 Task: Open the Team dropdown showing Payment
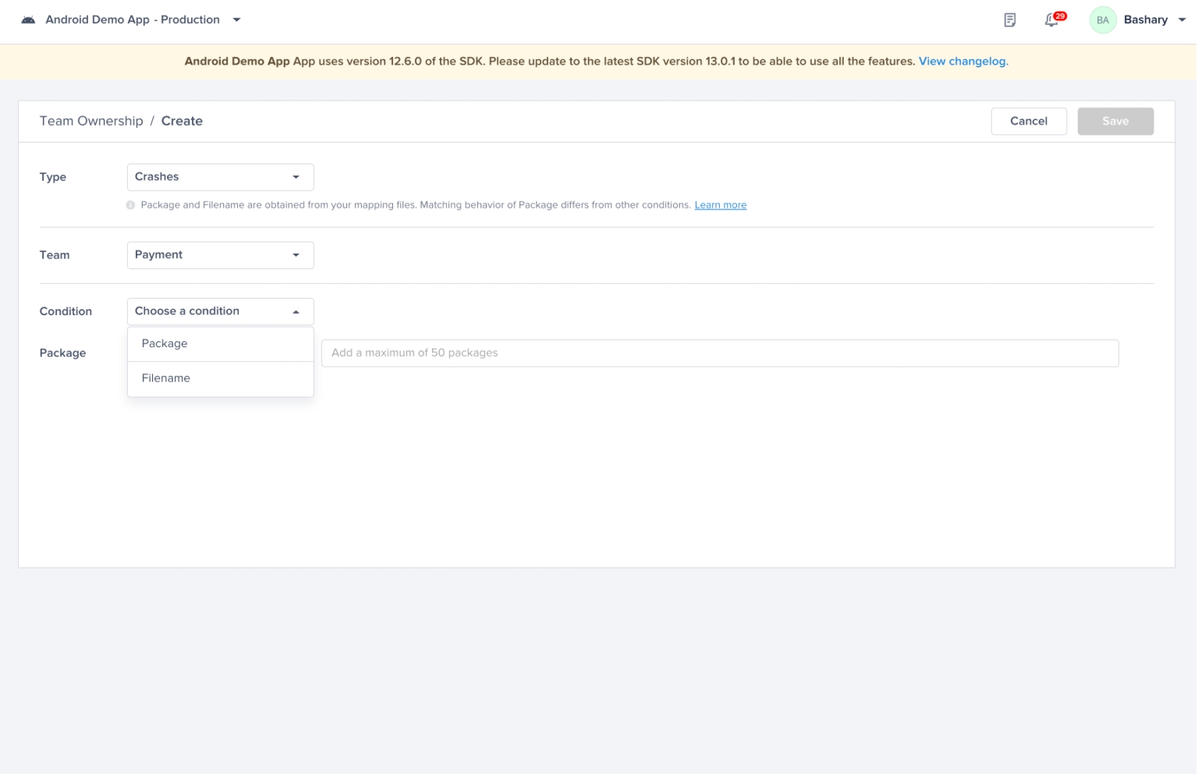coord(220,255)
